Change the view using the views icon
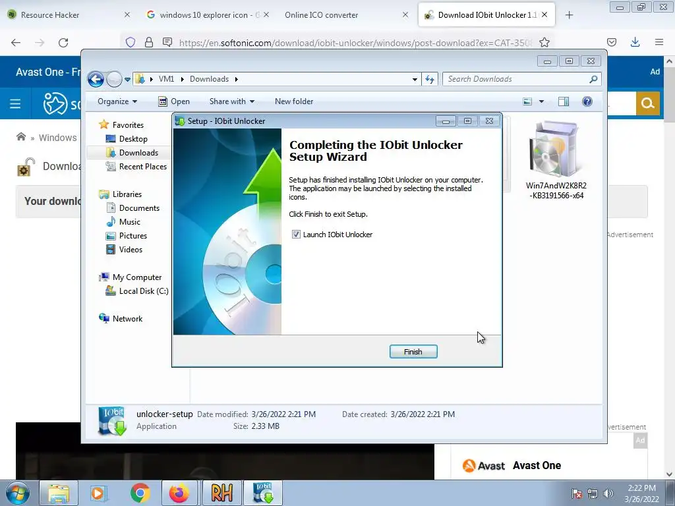 pyautogui.click(x=527, y=101)
